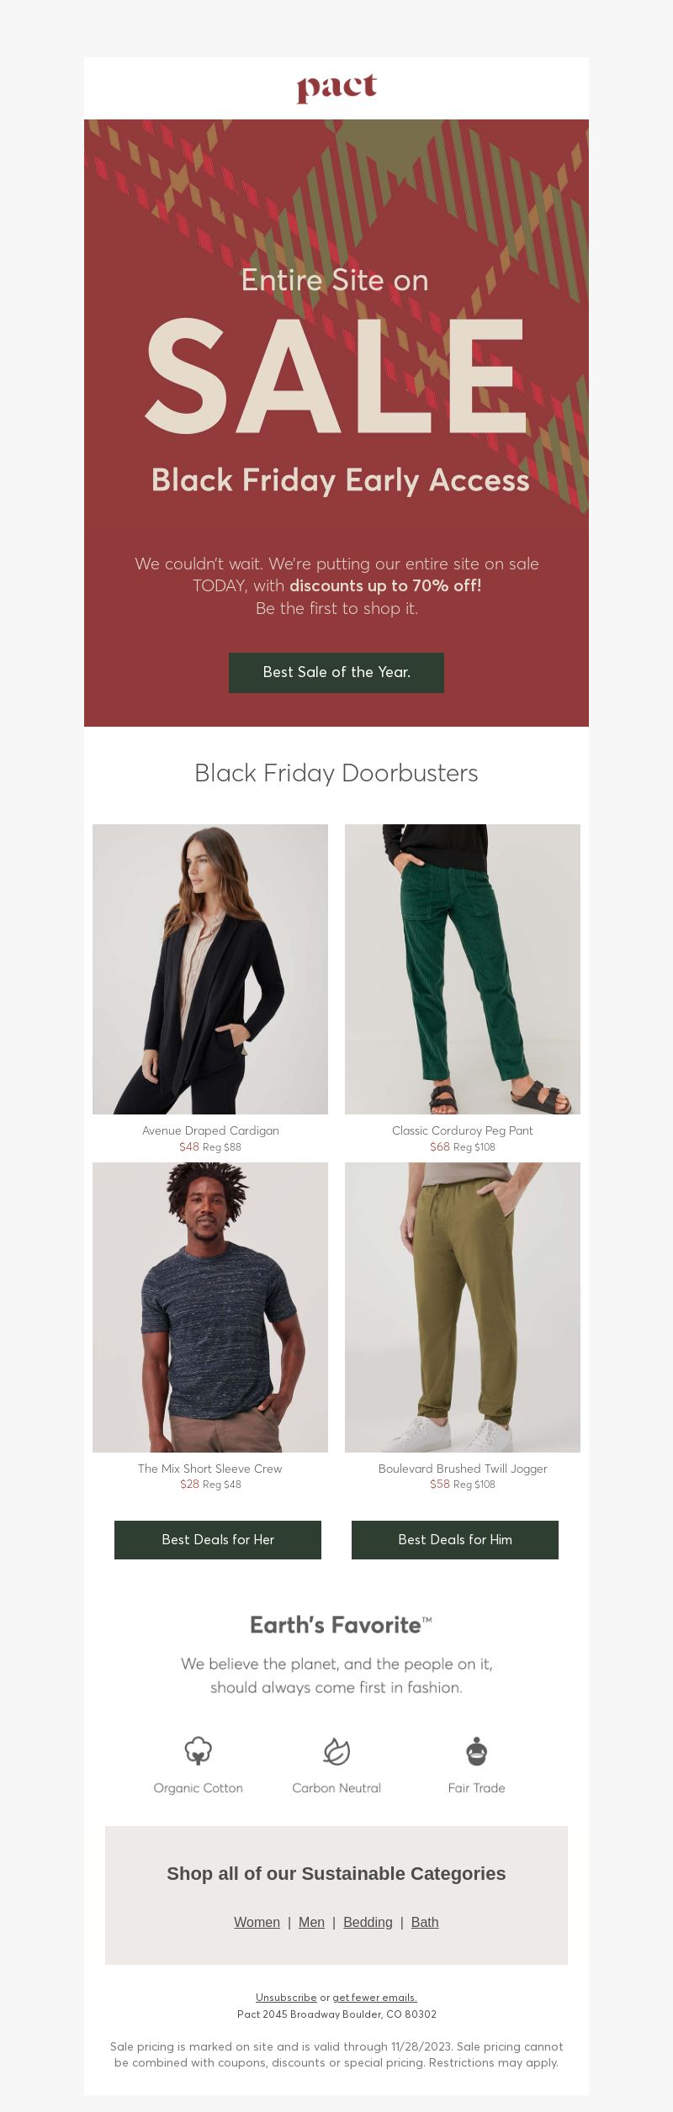Click the Fair Trade icon

[x=477, y=1751]
